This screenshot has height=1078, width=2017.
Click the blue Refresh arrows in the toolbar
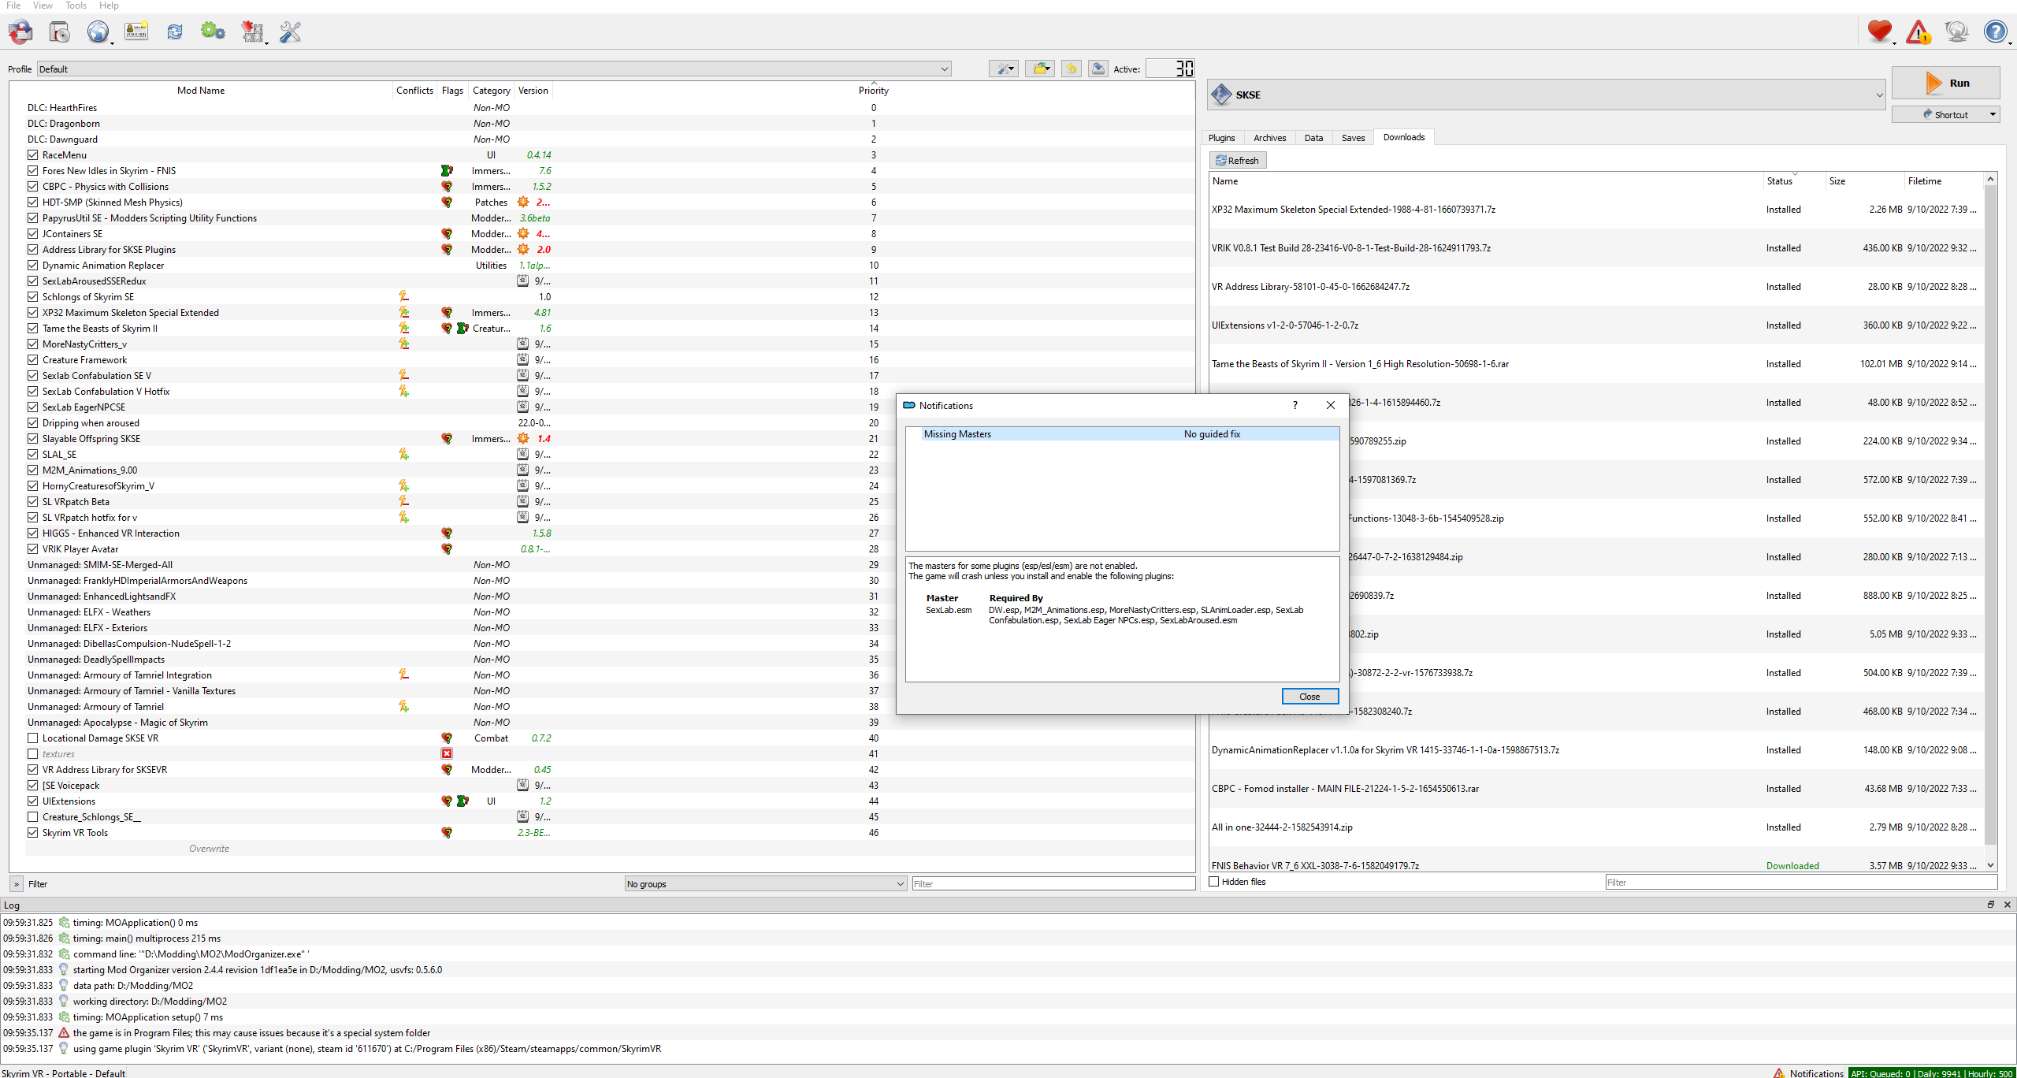(175, 32)
